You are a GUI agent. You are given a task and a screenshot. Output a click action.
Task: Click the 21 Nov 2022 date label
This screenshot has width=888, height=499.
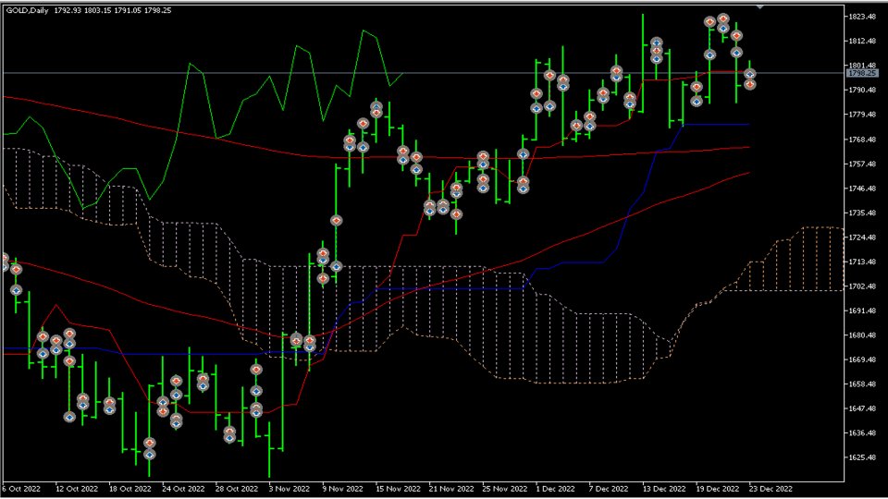(450, 489)
